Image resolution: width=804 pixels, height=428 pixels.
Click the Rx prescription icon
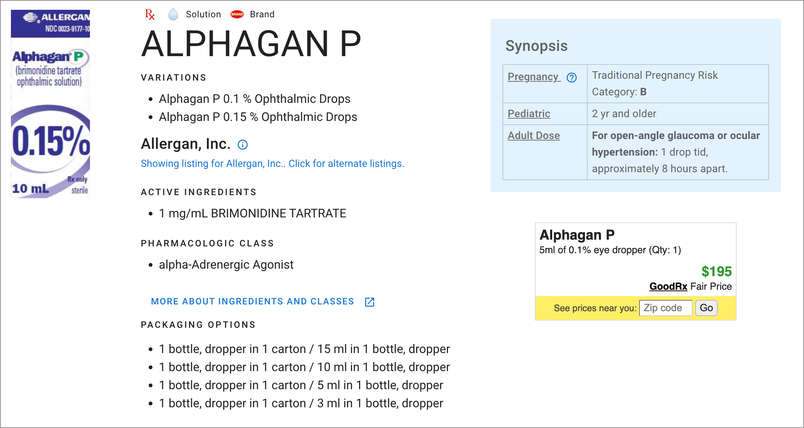click(150, 15)
